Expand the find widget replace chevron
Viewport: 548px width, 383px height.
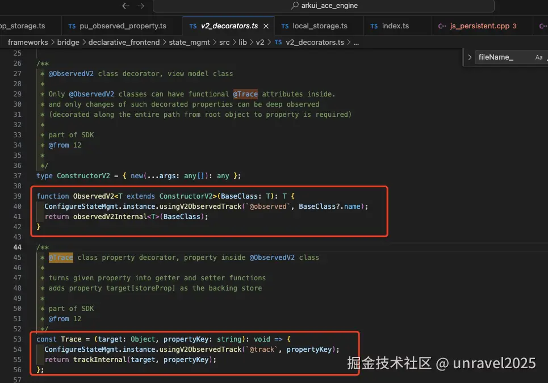point(470,57)
